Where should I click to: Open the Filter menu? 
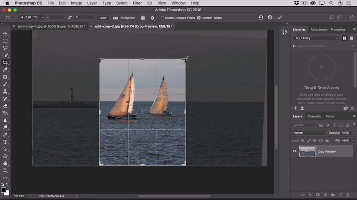[x=137, y=3]
